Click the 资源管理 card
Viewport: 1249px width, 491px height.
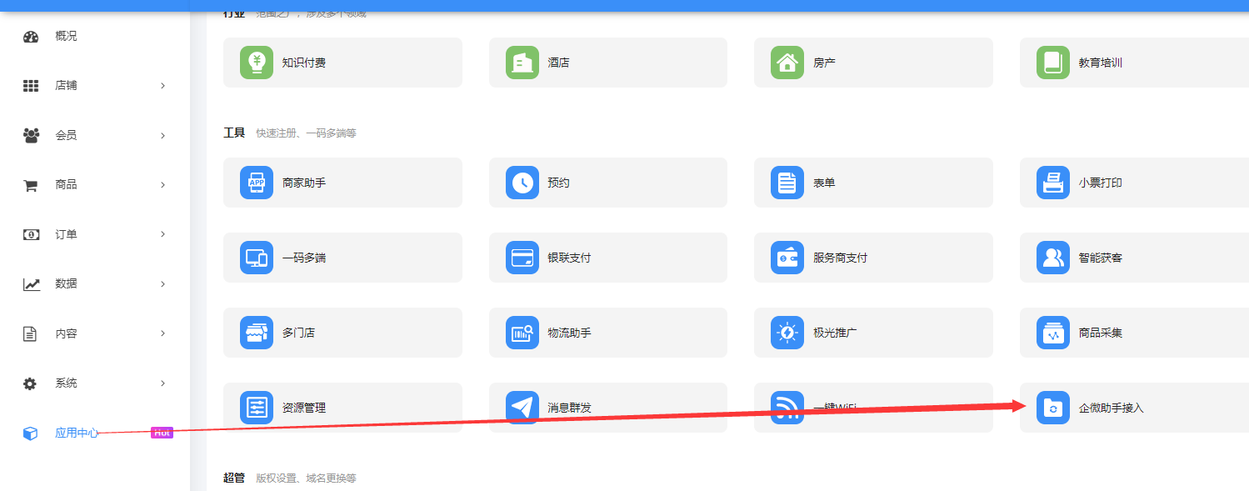342,408
